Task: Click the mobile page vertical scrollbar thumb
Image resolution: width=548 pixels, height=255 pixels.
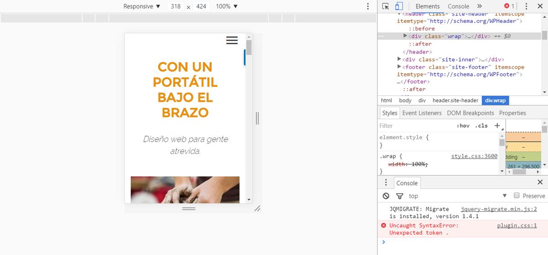Action: (x=249, y=47)
